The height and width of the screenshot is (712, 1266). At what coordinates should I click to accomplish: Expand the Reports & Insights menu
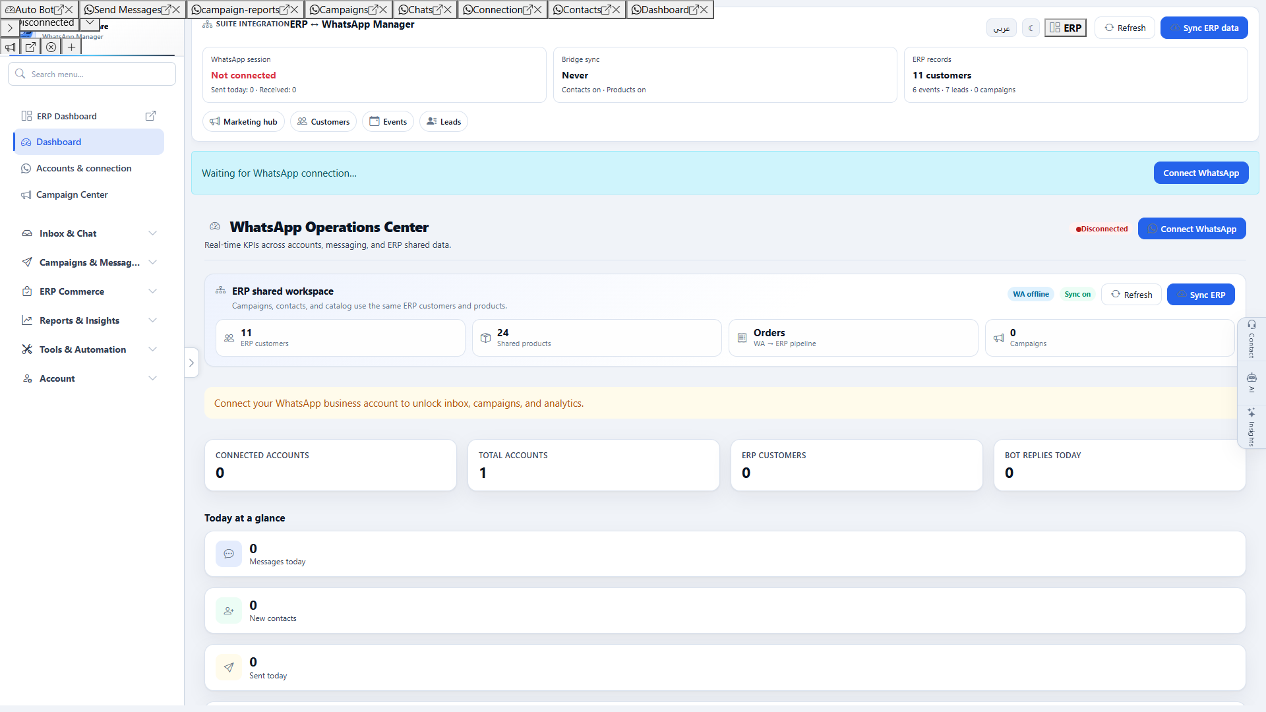click(89, 320)
